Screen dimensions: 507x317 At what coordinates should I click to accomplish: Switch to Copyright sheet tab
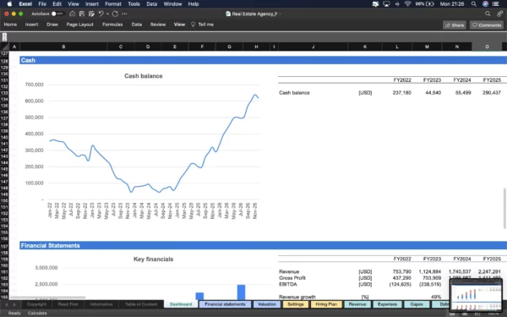pyautogui.click(x=36, y=304)
